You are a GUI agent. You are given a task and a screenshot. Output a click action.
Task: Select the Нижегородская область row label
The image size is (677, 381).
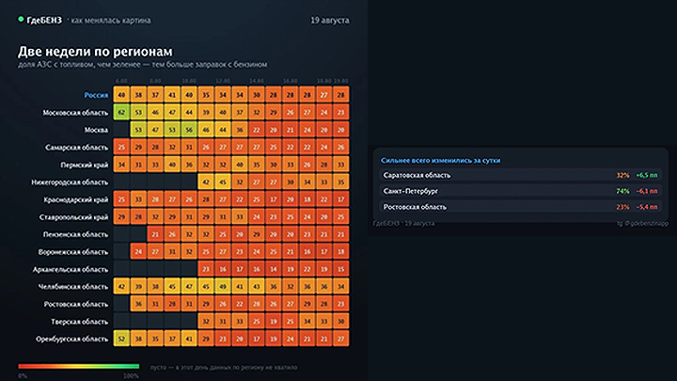[x=70, y=182]
